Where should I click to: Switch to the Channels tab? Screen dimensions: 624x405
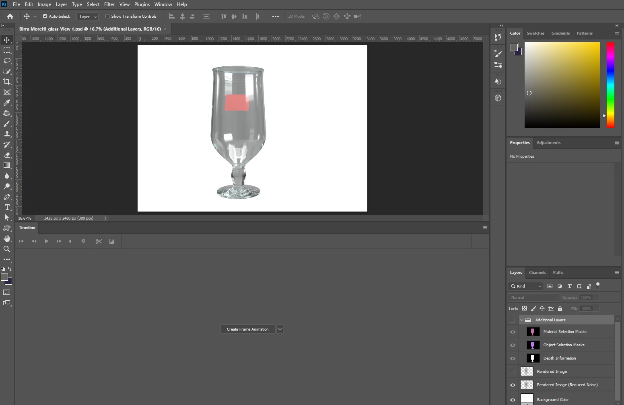click(x=538, y=273)
